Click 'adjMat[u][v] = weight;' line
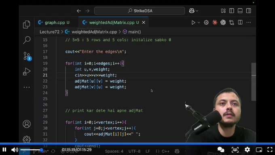The image size is (275, 155). tap(100, 81)
